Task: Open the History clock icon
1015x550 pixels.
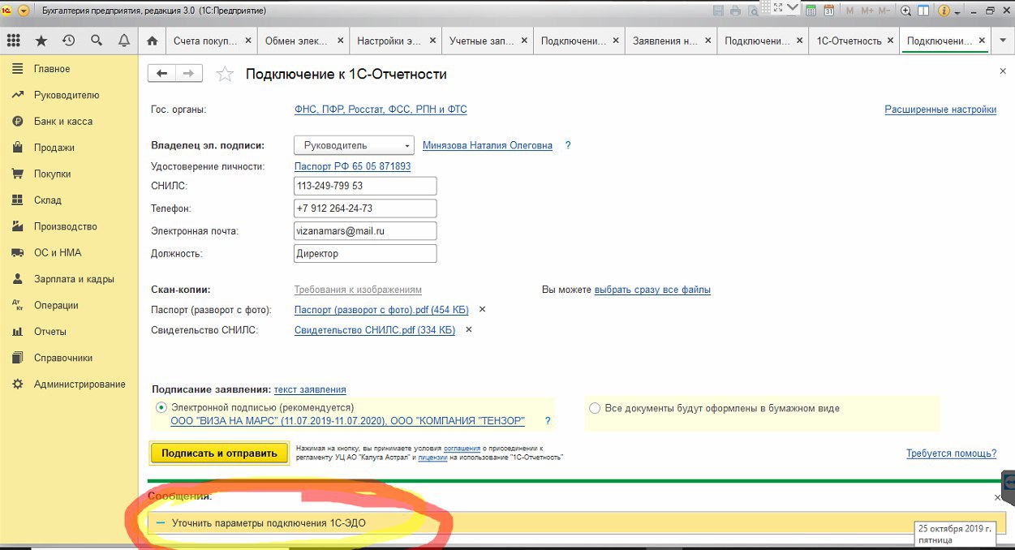Action: click(x=68, y=41)
